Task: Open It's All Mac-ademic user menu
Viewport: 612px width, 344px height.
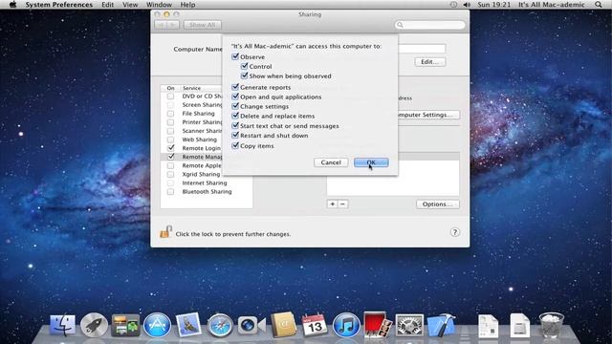Action: pos(552,5)
